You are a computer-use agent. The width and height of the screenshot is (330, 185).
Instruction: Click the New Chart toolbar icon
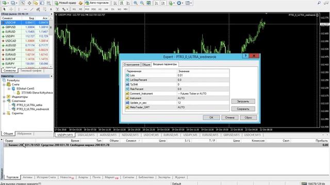(x=4, y=3)
